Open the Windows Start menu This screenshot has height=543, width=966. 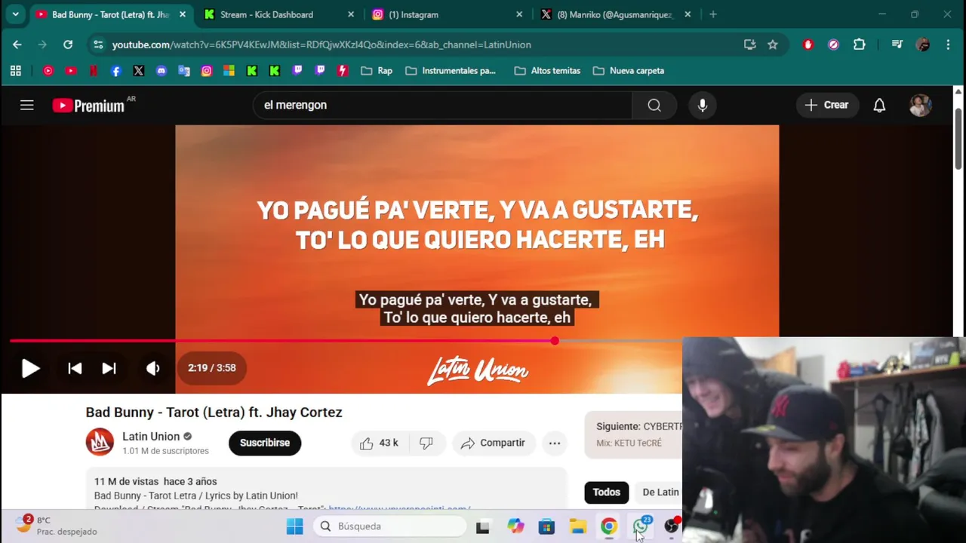point(295,526)
